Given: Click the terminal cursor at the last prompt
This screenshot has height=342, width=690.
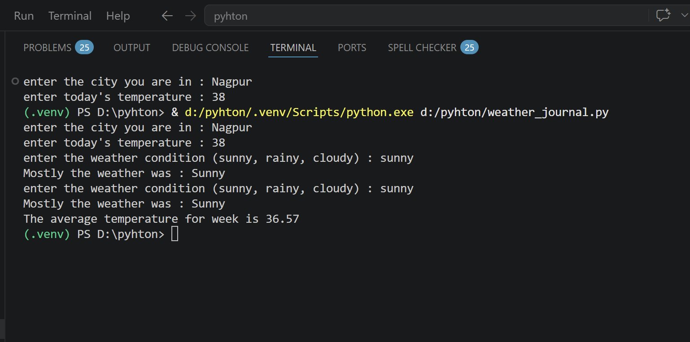Looking at the screenshot, I should point(175,234).
